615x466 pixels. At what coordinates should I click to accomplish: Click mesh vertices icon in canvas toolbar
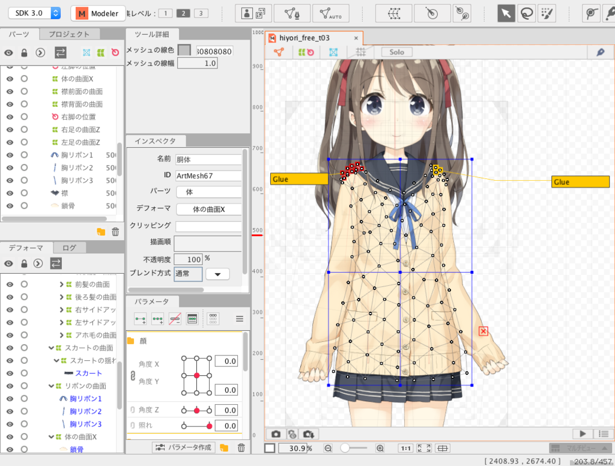(x=279, y=52)
